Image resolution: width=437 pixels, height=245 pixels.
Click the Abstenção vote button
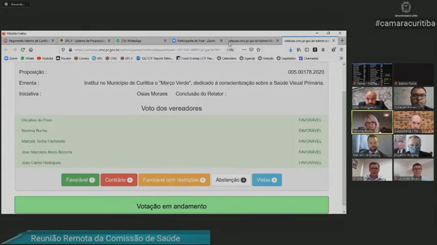(231, 180)
